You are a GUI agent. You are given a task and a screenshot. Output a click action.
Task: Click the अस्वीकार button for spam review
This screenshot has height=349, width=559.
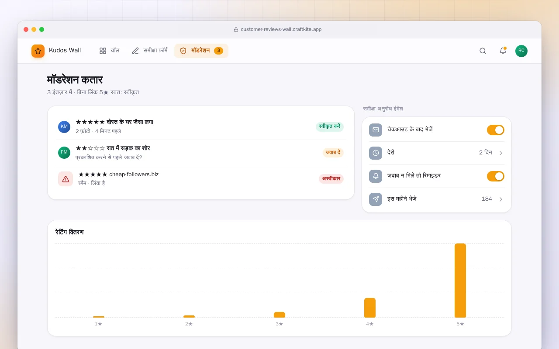pyautogui.click(x=331, y=179)
